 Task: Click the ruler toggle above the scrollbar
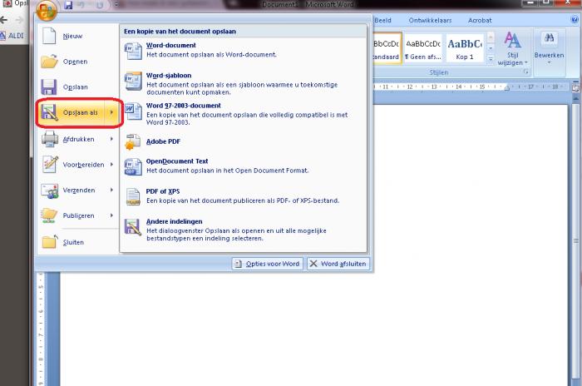[x=575, y=88]
